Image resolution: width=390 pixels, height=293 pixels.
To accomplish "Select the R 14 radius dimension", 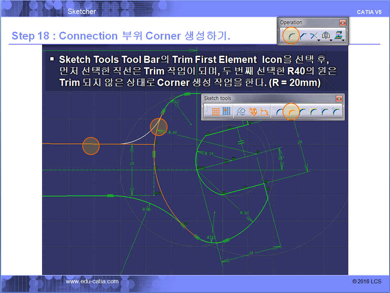I will pos(209,154).
